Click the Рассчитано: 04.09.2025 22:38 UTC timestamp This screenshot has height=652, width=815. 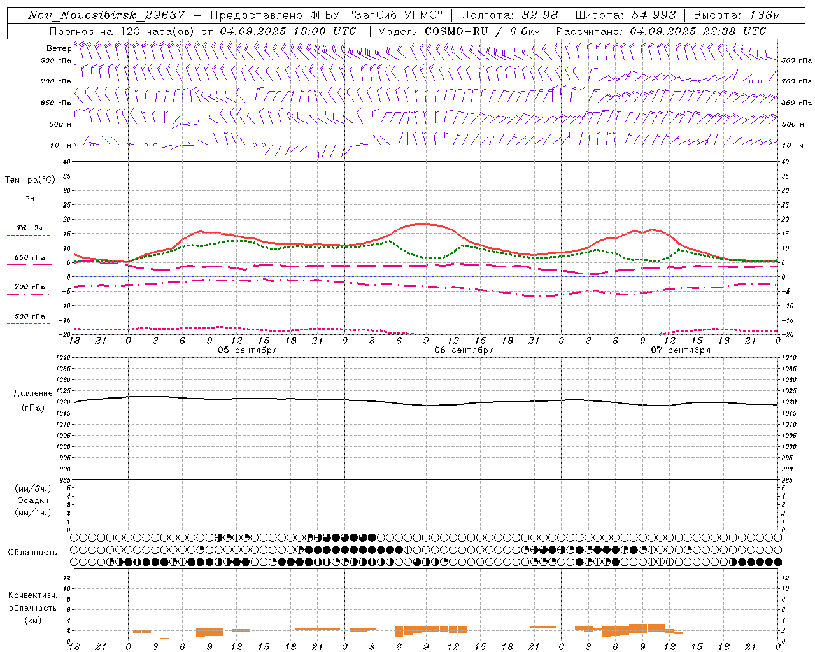[x=661, y=31]
